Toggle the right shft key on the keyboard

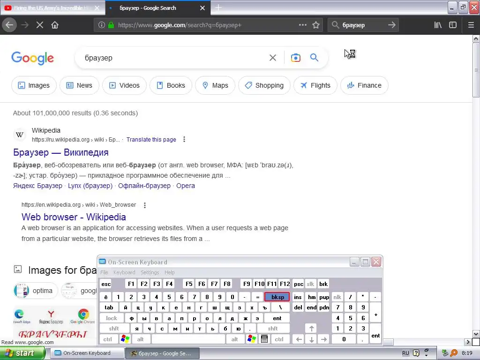(273, 329)
